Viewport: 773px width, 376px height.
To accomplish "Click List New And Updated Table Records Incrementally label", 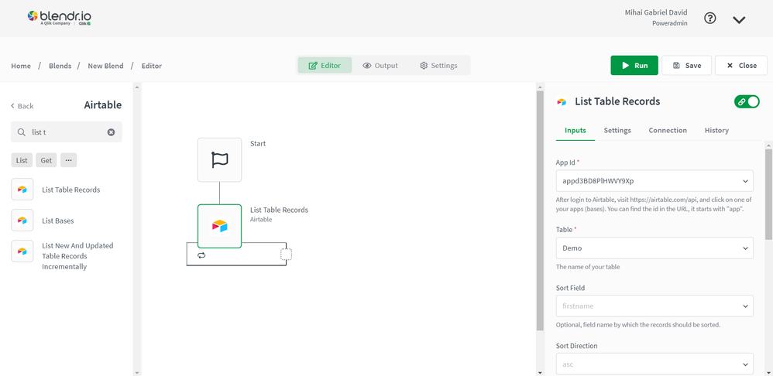I will [78, 256].
